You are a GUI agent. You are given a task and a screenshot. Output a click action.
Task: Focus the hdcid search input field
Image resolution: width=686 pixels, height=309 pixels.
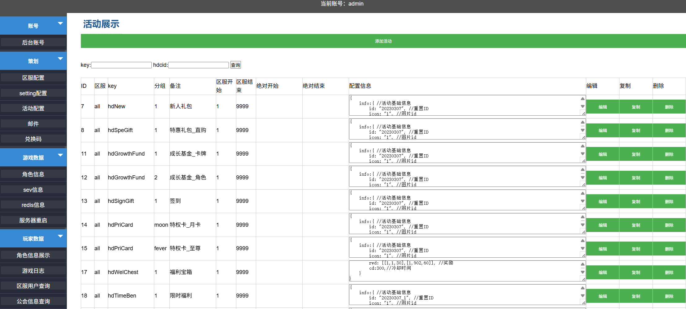[198, 65]
